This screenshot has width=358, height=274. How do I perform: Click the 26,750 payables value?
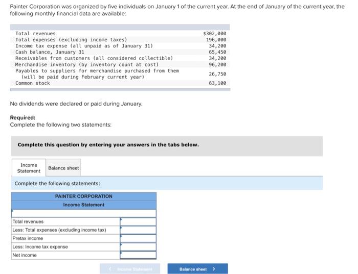217,74
